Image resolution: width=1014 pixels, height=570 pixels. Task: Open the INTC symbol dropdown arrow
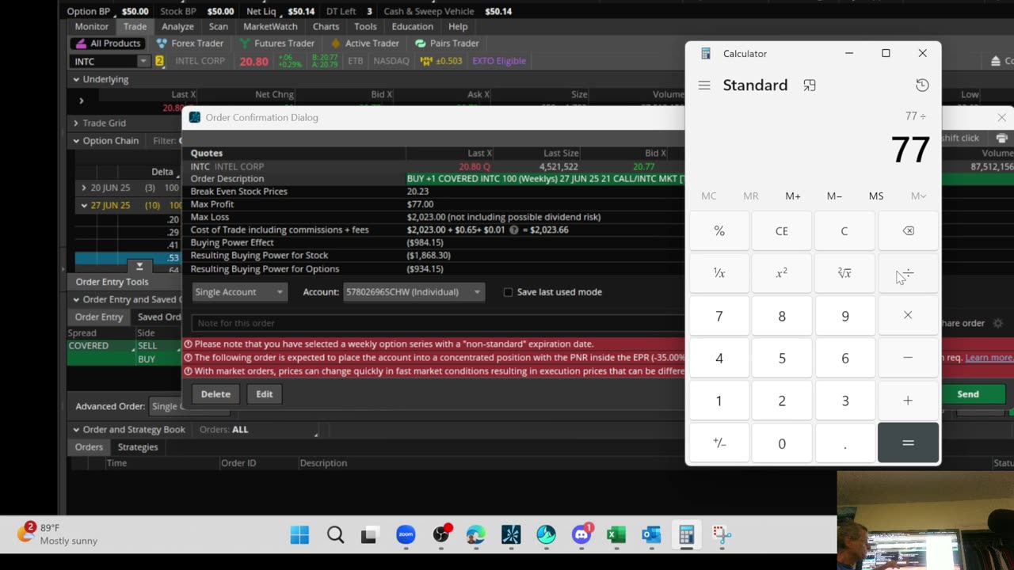pyautogui.click(x=143, y=61)
